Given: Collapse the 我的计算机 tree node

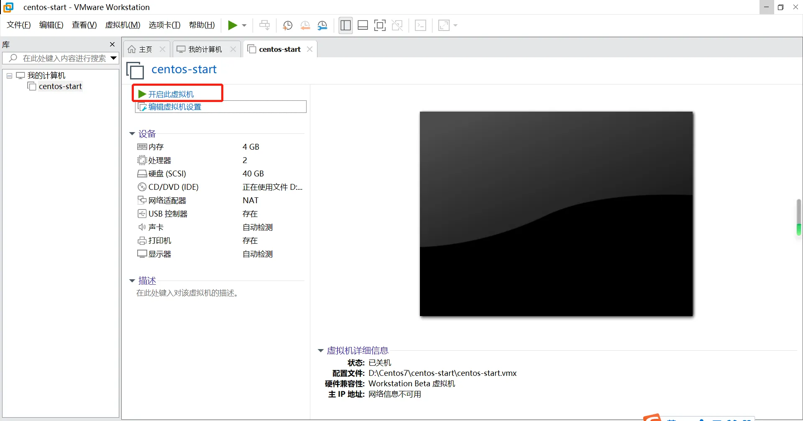Looking at the screenshot, I should pos(9,76).
